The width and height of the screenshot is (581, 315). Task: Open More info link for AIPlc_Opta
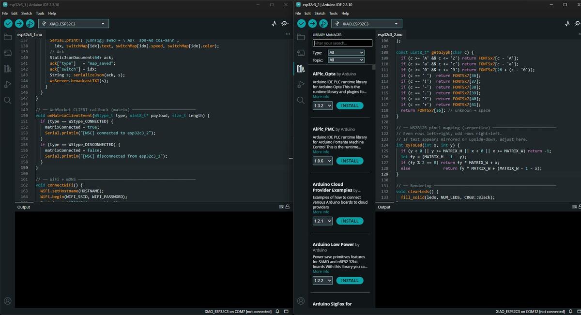coord(321,97)
